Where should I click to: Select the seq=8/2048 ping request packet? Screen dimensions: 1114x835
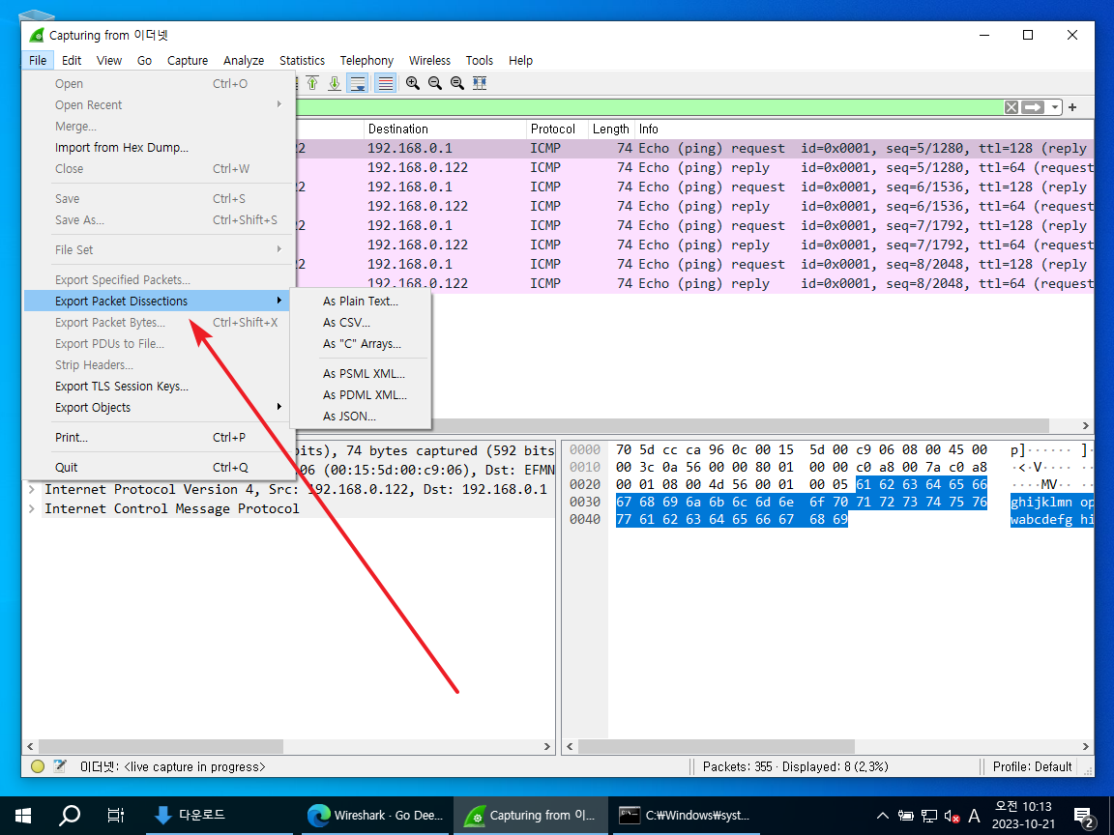695,264
